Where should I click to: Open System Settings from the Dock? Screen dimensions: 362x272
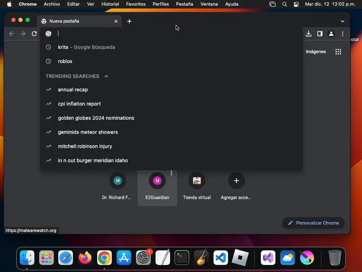[x=143, y=258]
